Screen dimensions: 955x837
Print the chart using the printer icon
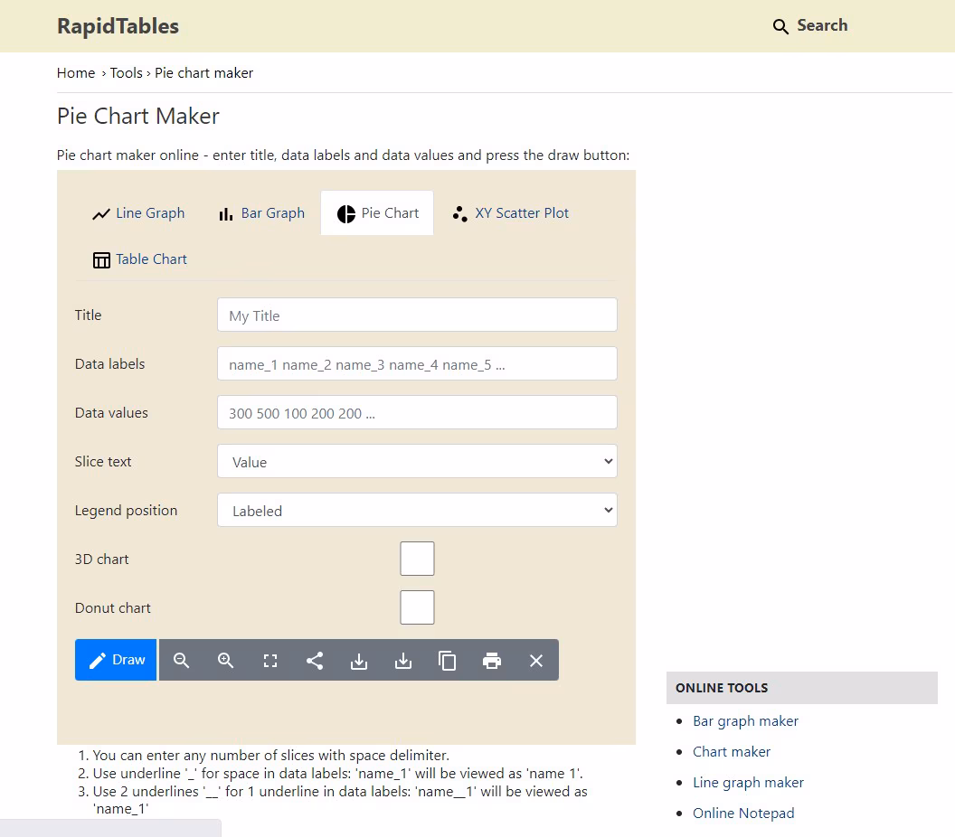[492, 661]
